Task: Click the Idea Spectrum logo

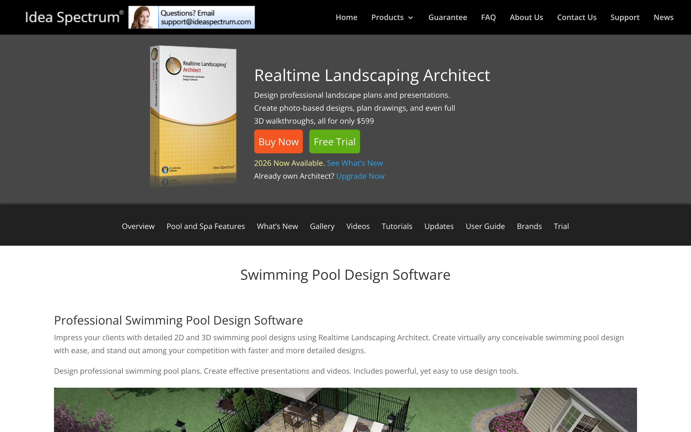Action: pyautogui.click(x=74, y=17)
